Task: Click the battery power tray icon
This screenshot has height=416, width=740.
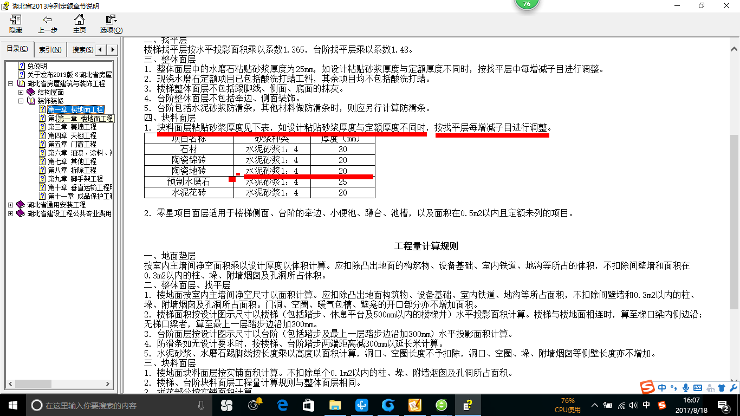Action: click(x=608, y=405)
